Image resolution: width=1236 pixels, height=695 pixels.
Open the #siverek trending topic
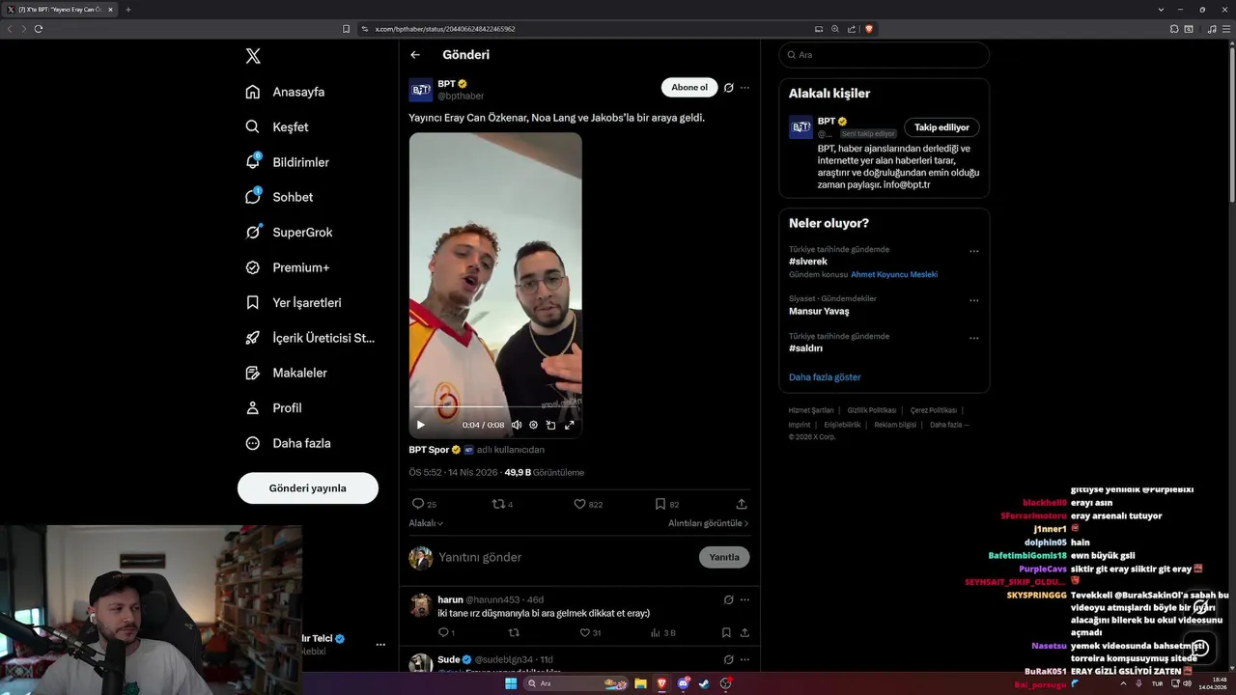coord(808,262)
